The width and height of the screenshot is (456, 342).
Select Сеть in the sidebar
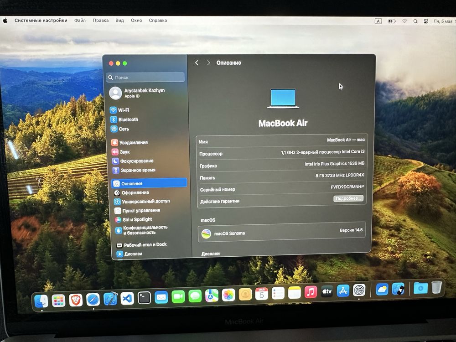(x=119, y=129)
